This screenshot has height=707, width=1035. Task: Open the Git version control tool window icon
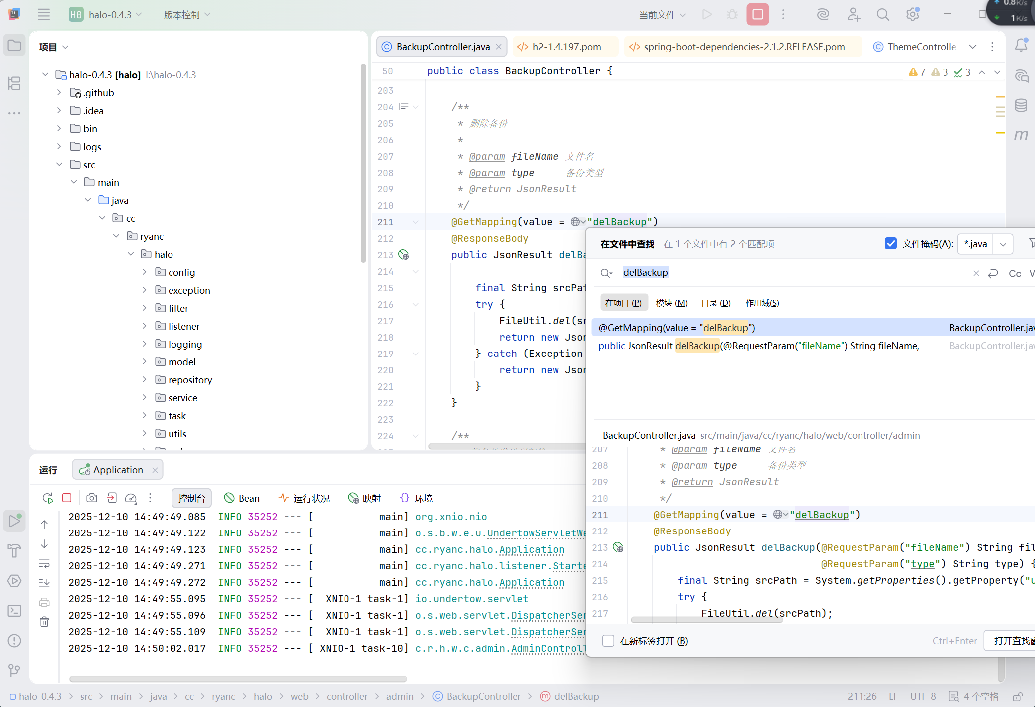pyautogui.click(x=14, y=670)
